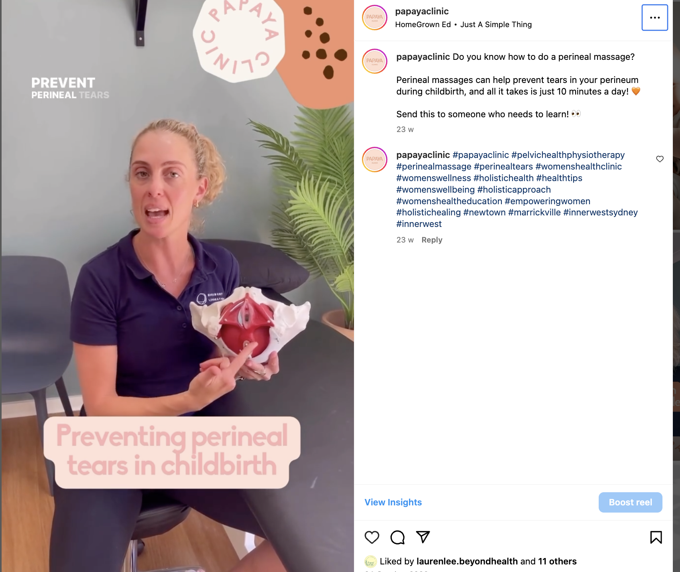Open View Insights link
The width and height of the screenshot is (680, 572).
click(x=393, y=502)
